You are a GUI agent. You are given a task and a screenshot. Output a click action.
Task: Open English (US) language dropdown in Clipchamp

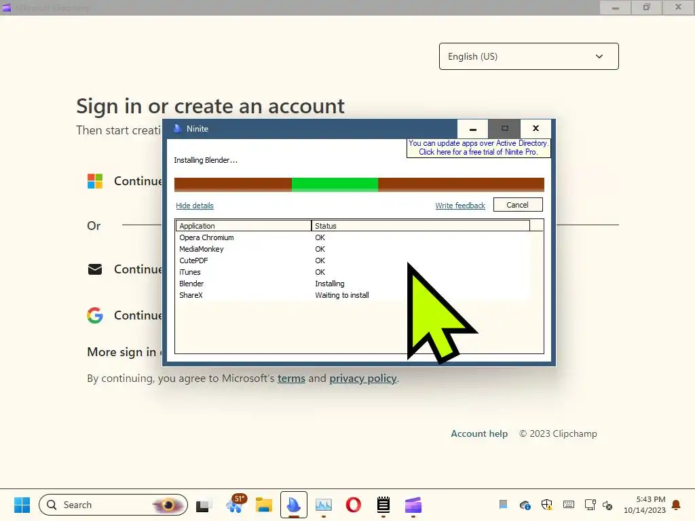click(x=529, y=56)
